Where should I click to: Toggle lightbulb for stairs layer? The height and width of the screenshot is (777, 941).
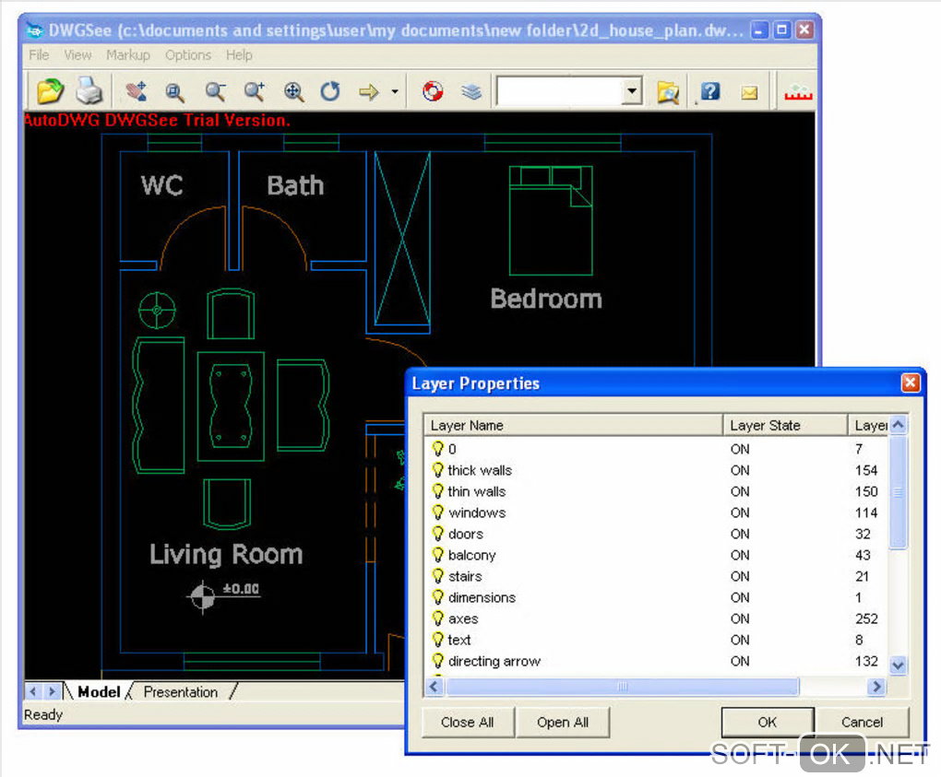pos(438,576)
